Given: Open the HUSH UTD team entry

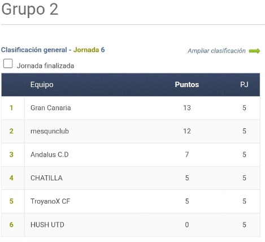Looking at the screenshot, I should 47,224.
